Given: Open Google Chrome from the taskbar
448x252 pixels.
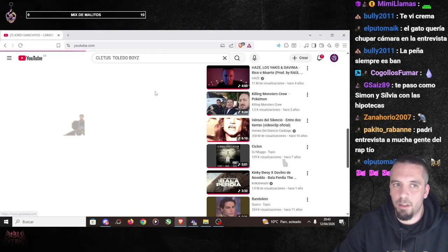Looking at the screenshot, I should tap(143, 222).
